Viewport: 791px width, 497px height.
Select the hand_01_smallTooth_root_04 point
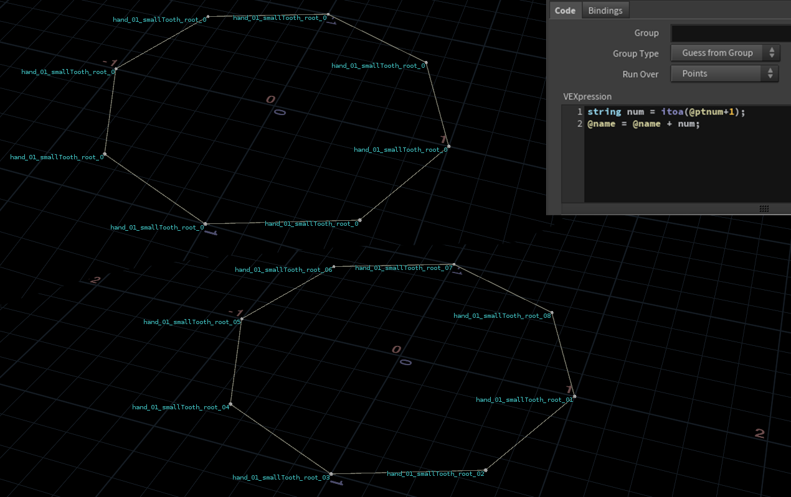pyautogui.click(x=230, y=404)
